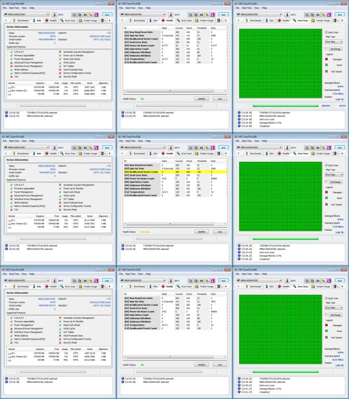Click horizontal scrollbar of top-middle attribute list
349x399 pixels.
tap(175, 91)
